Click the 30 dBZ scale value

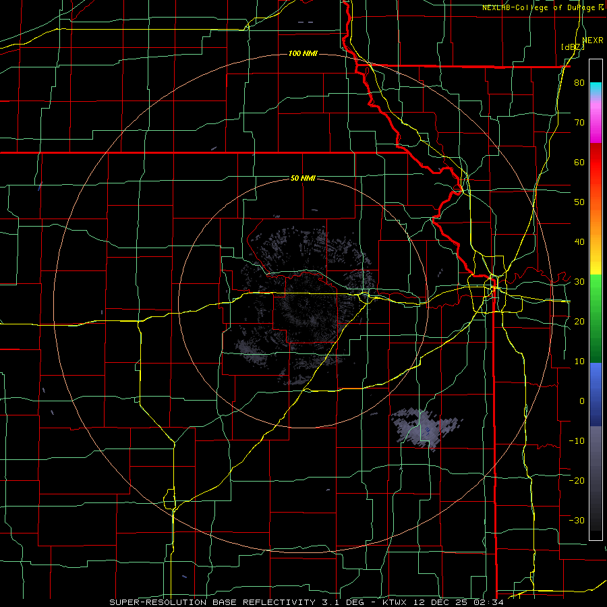[x=579, y=282]
